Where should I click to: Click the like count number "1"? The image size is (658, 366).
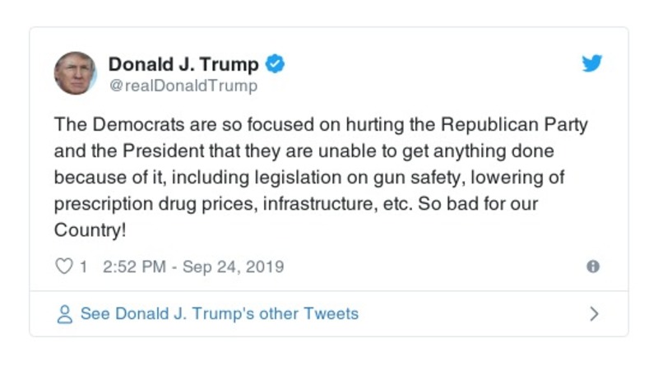point(83,266)
